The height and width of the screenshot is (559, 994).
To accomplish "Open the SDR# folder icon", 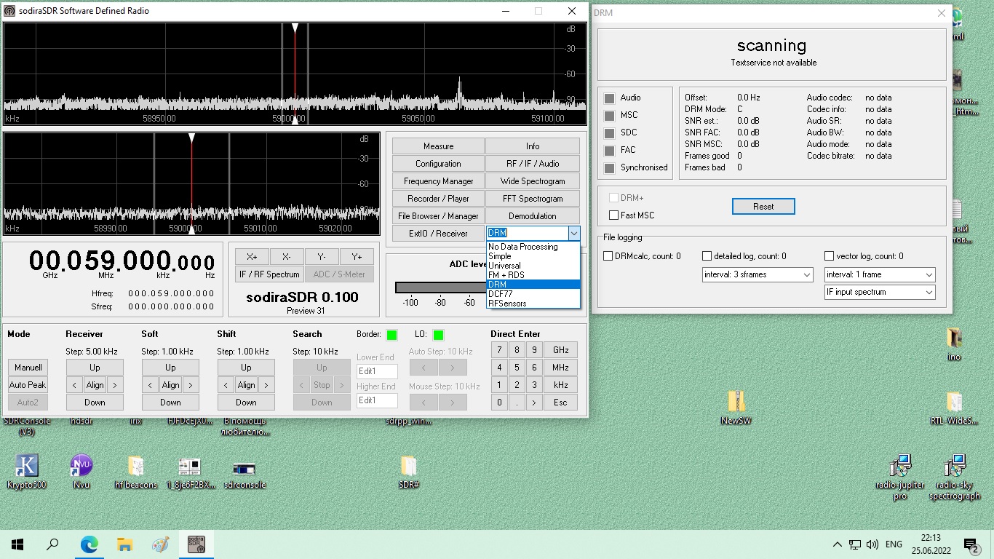I will pos(408,467).
